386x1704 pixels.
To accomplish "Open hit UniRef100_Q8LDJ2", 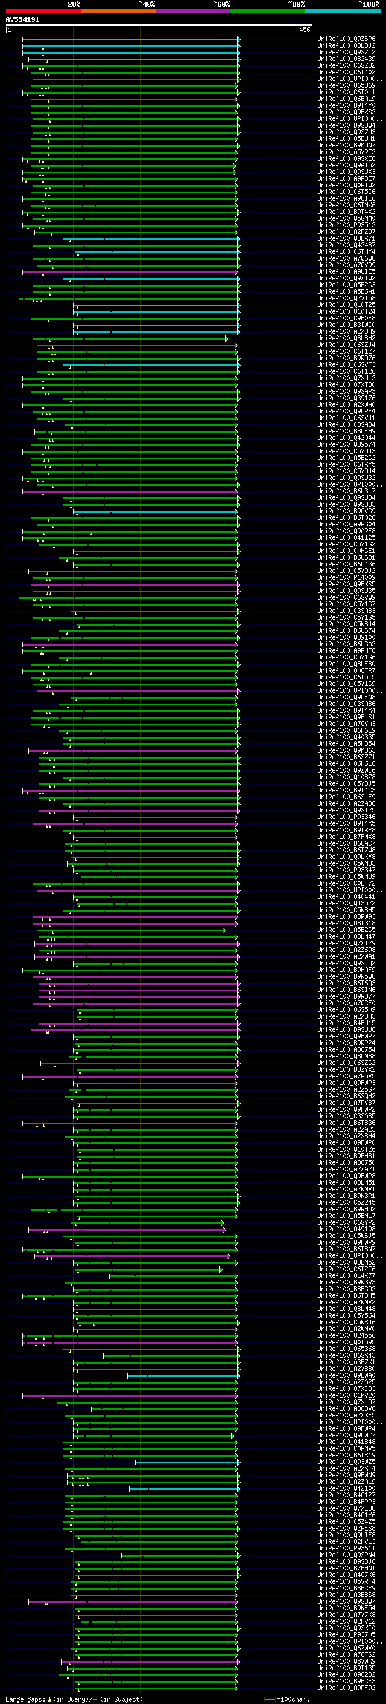I will click(346, 46).
